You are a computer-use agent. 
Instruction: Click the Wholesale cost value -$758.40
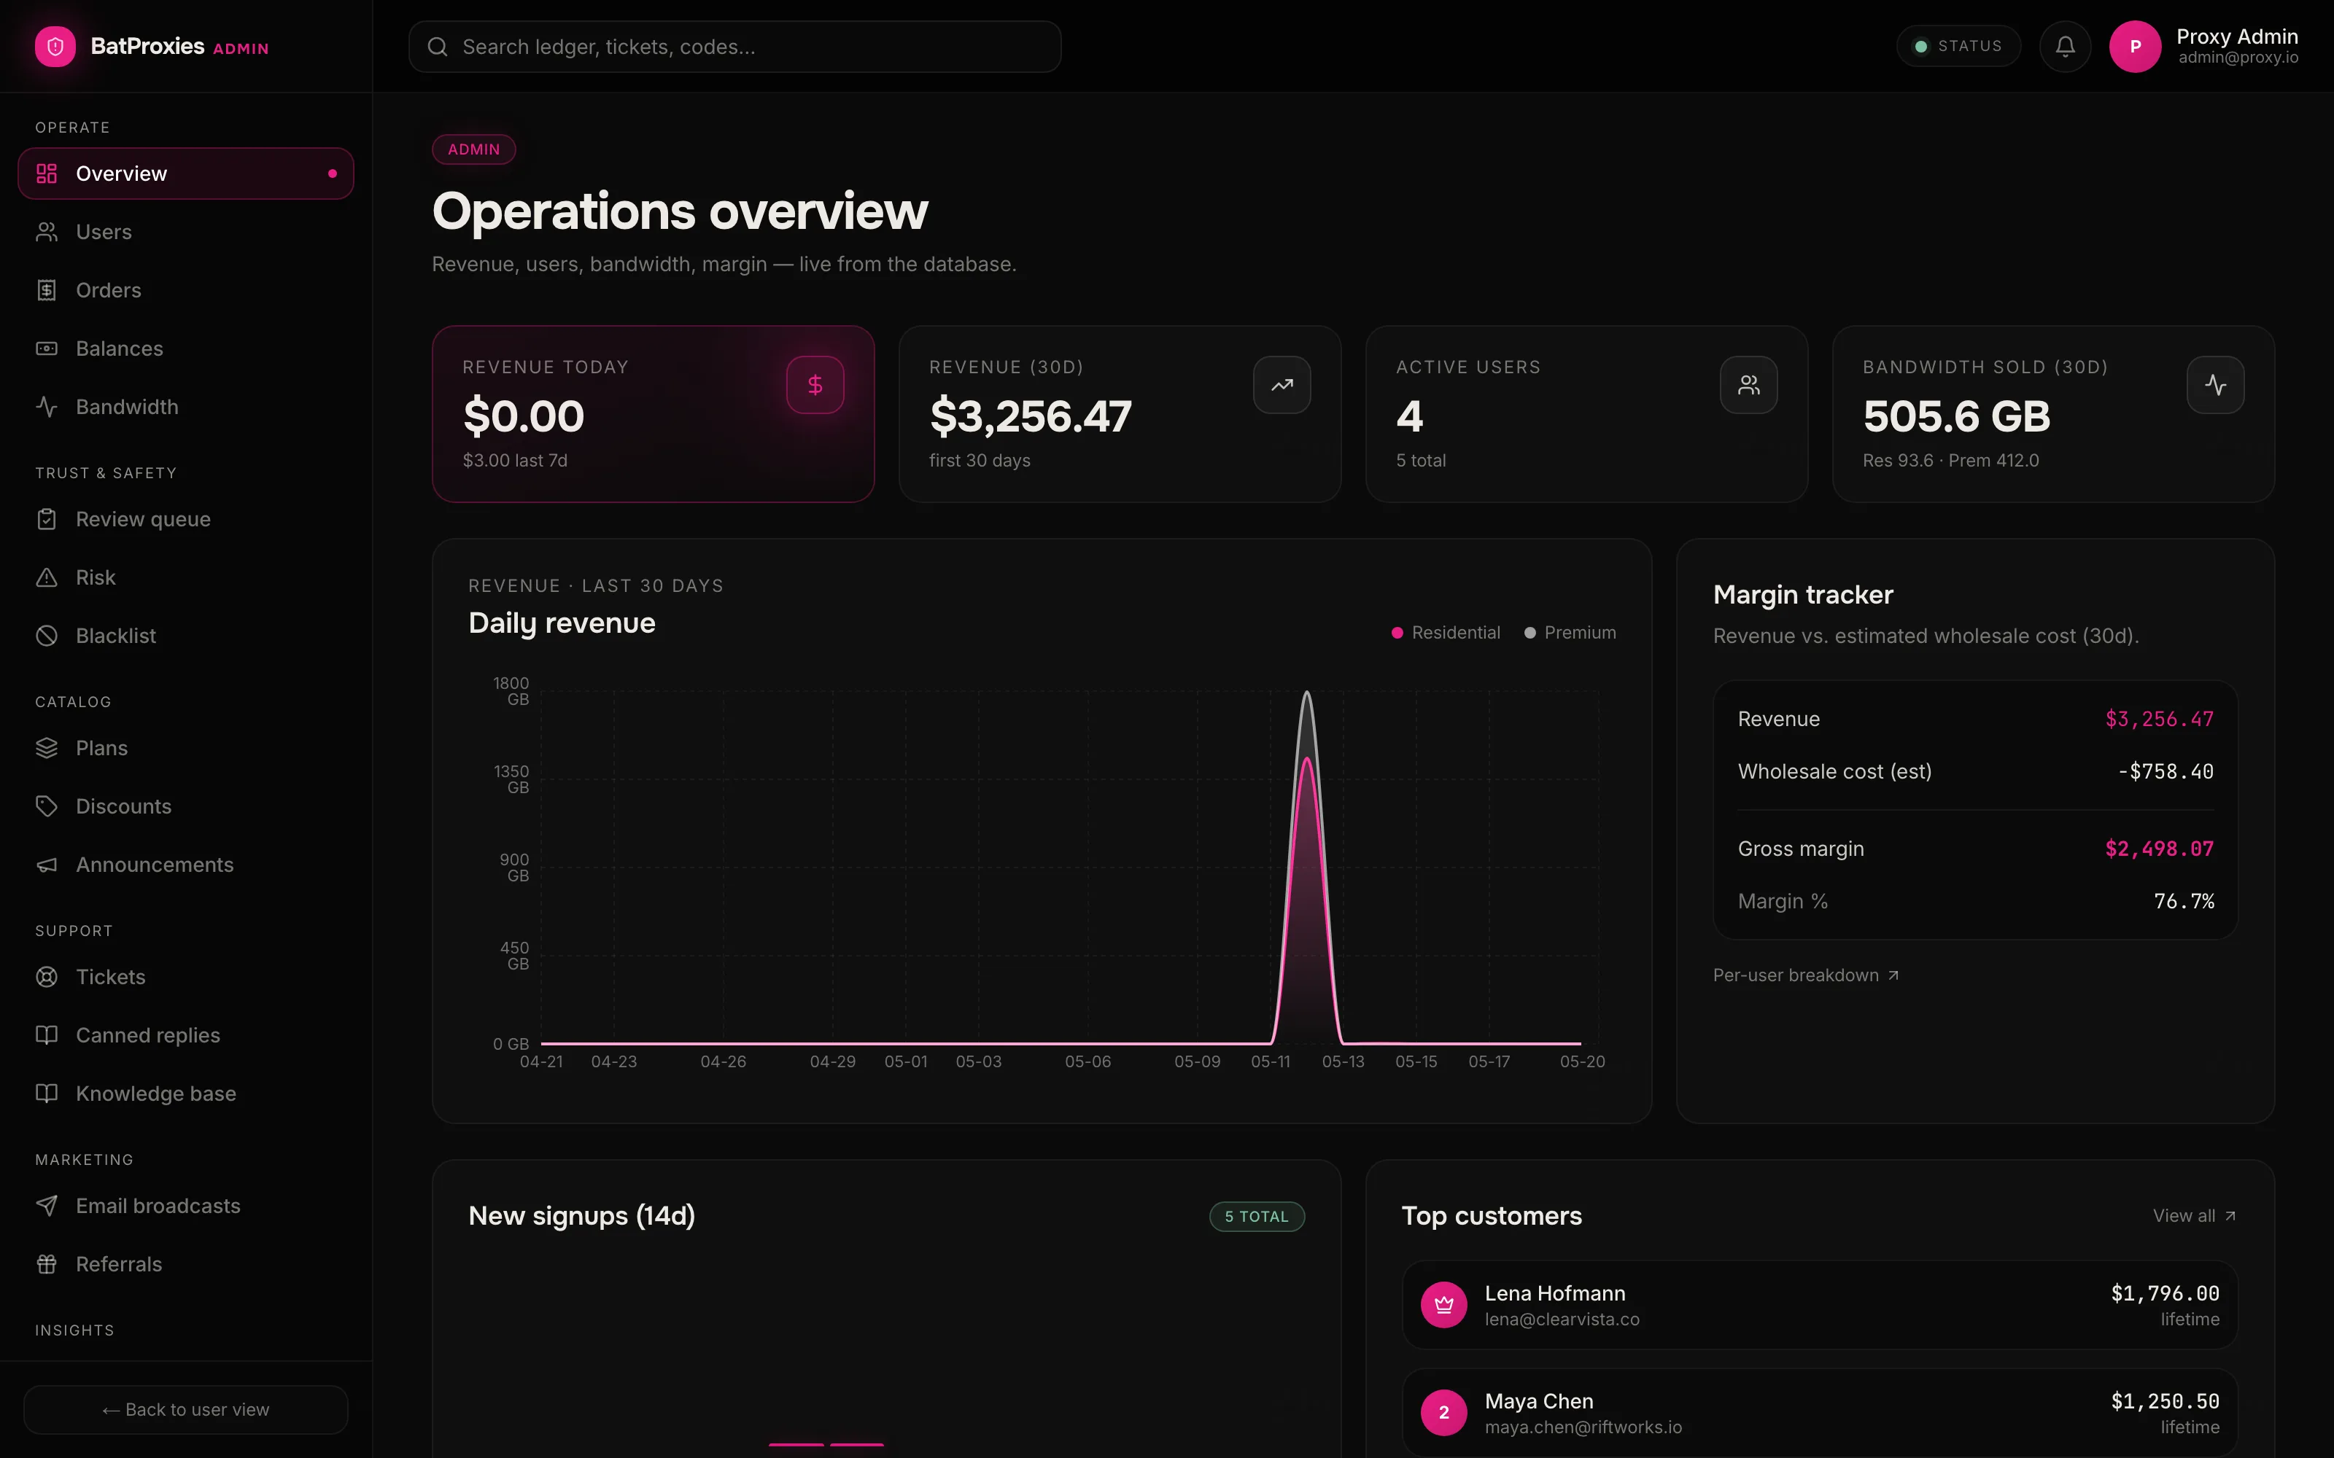[x=2166, y=771]
